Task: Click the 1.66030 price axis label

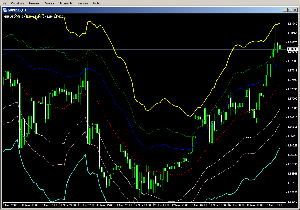Action: click(293, 155)
